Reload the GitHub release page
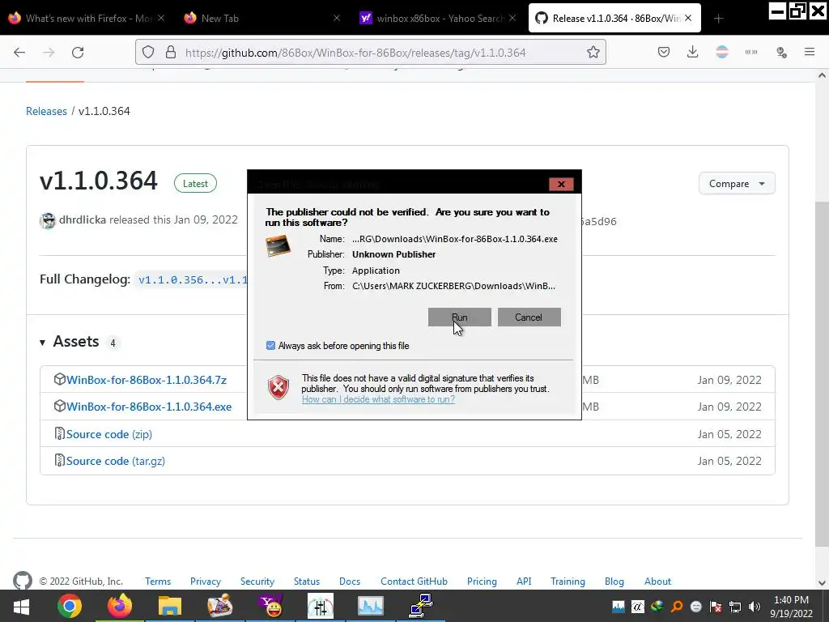The height and width of the screenshot is (622, 829). click(x=78, y=53)
